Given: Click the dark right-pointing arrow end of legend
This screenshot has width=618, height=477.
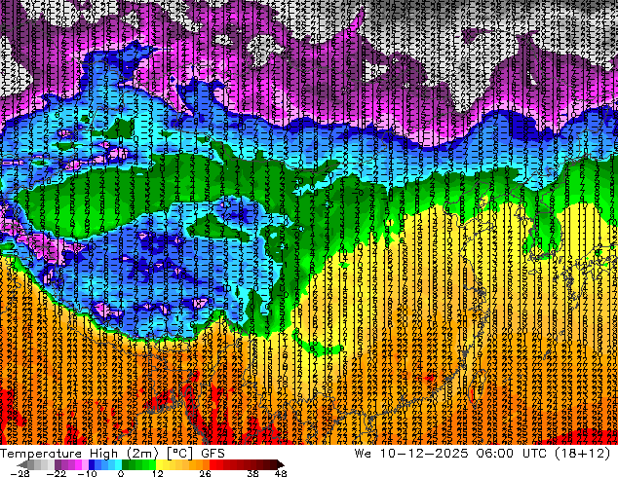Looking at the screenshot, I should [x=280, y=464].
